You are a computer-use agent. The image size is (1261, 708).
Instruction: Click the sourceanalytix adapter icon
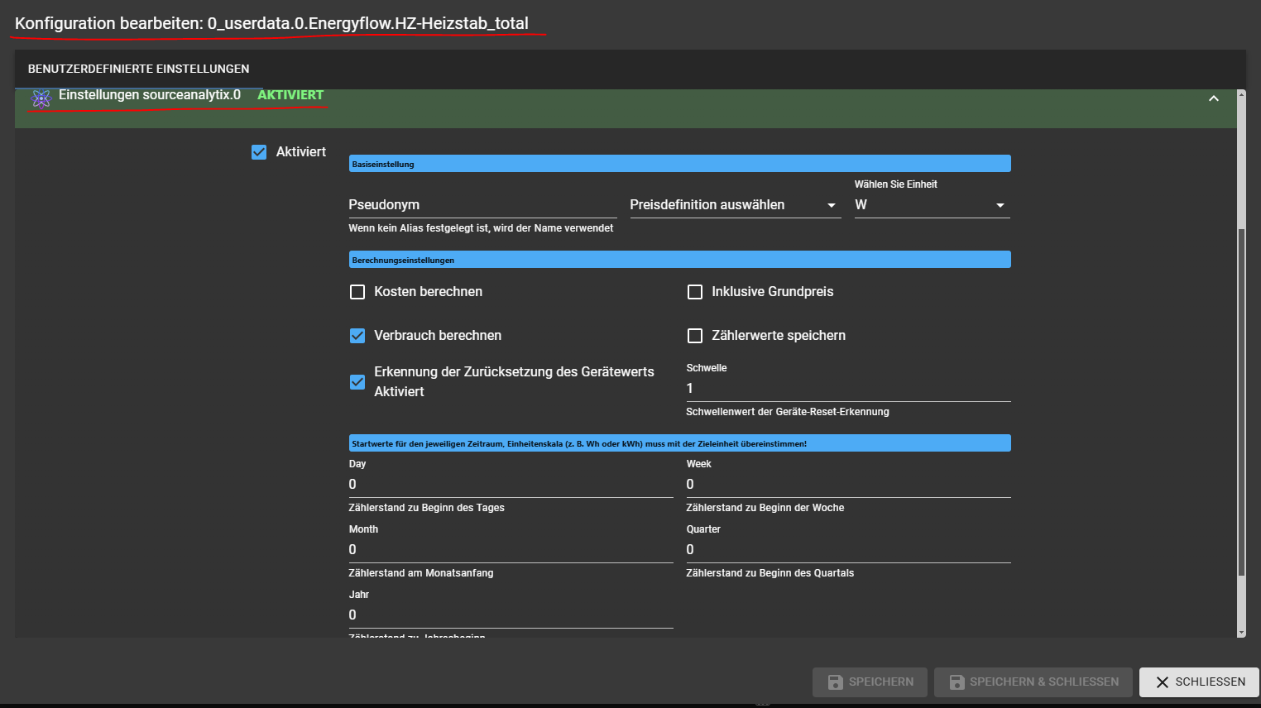coord(41,98)
